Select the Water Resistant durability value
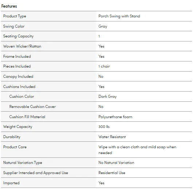 click(x=112, y=137)
